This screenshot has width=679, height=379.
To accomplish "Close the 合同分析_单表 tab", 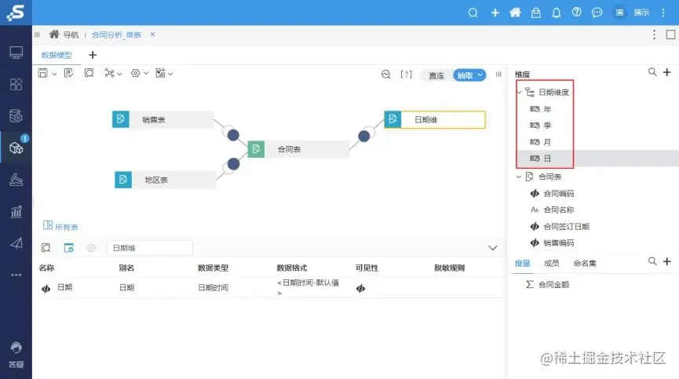I will 152,35.
